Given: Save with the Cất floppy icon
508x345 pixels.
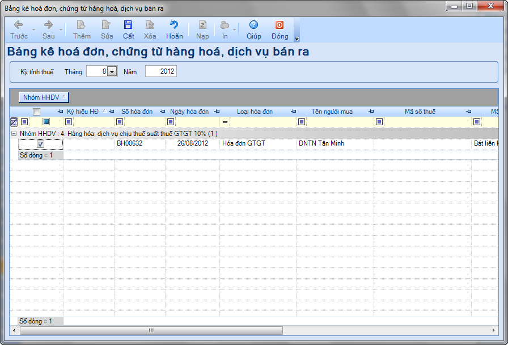Looking at the screenshot, I should pyautogui.click(x=128, y=29).
